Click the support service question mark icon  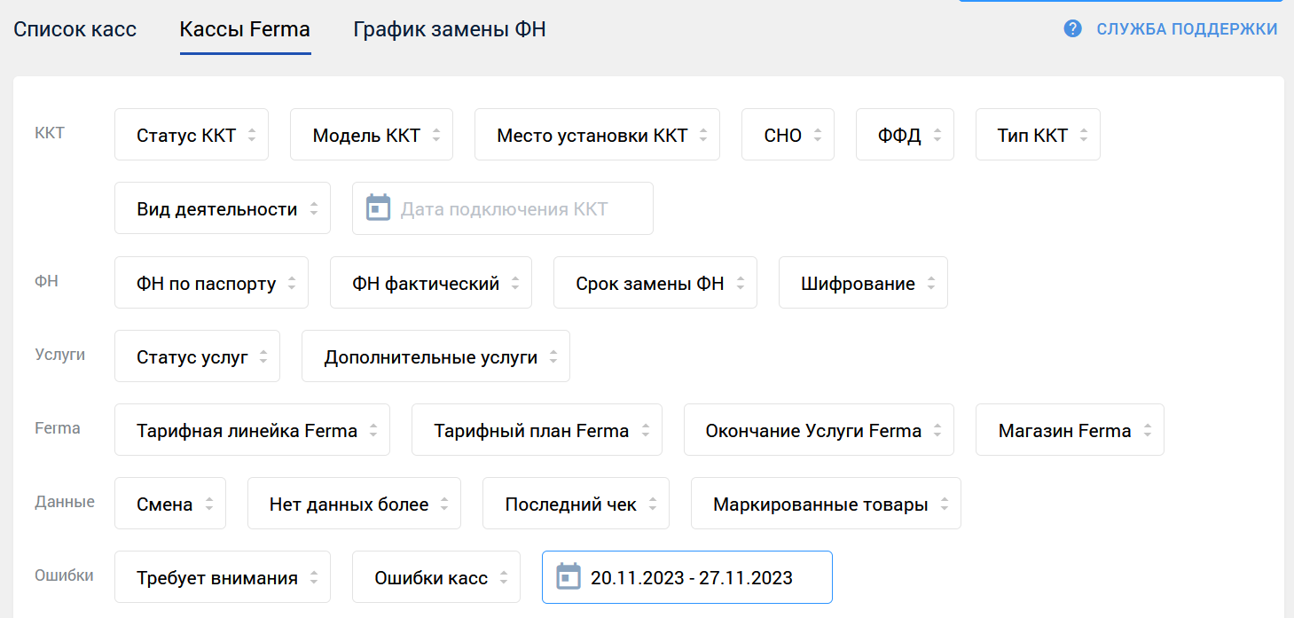(1072, 28)
